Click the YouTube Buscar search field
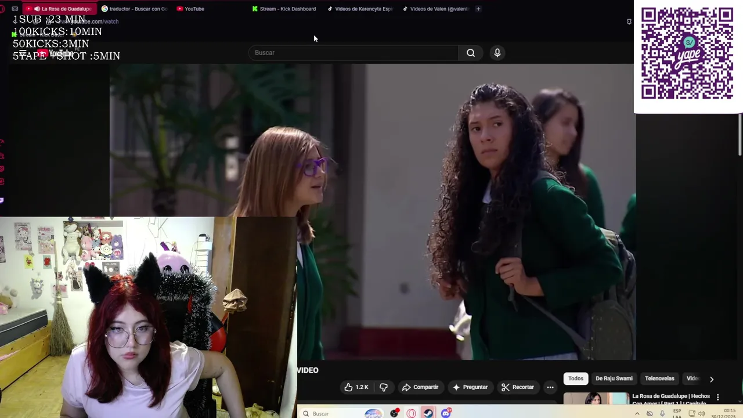The width and height of the screenshot is (743, 418). point(354,53)
